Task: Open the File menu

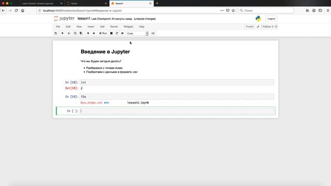Action: click(x=58, y=26)
